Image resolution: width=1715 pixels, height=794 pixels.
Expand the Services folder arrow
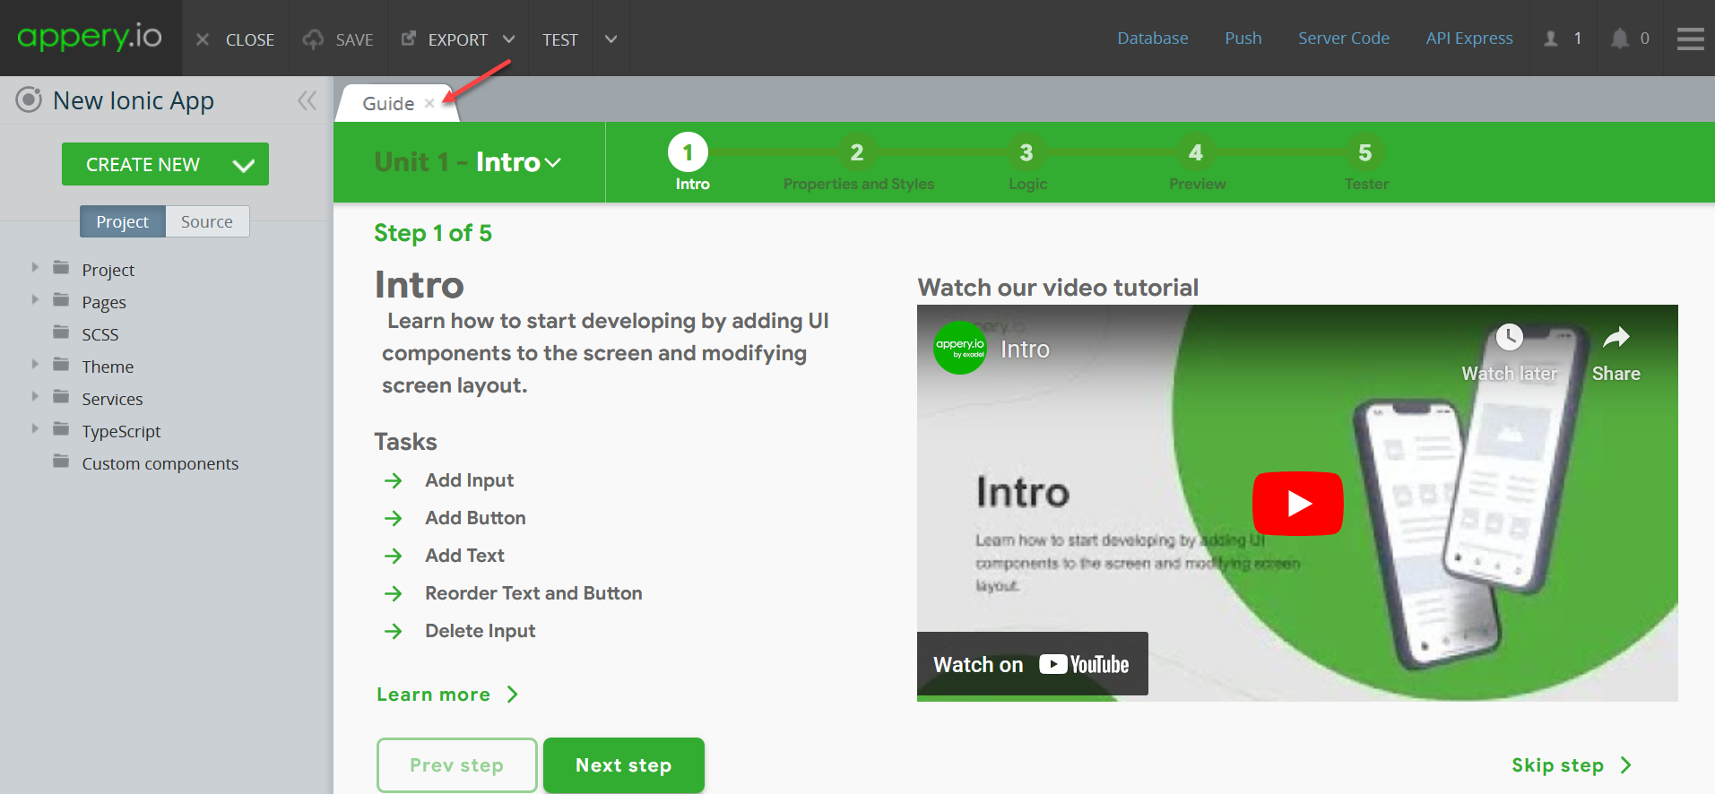[x=35, y=396]
